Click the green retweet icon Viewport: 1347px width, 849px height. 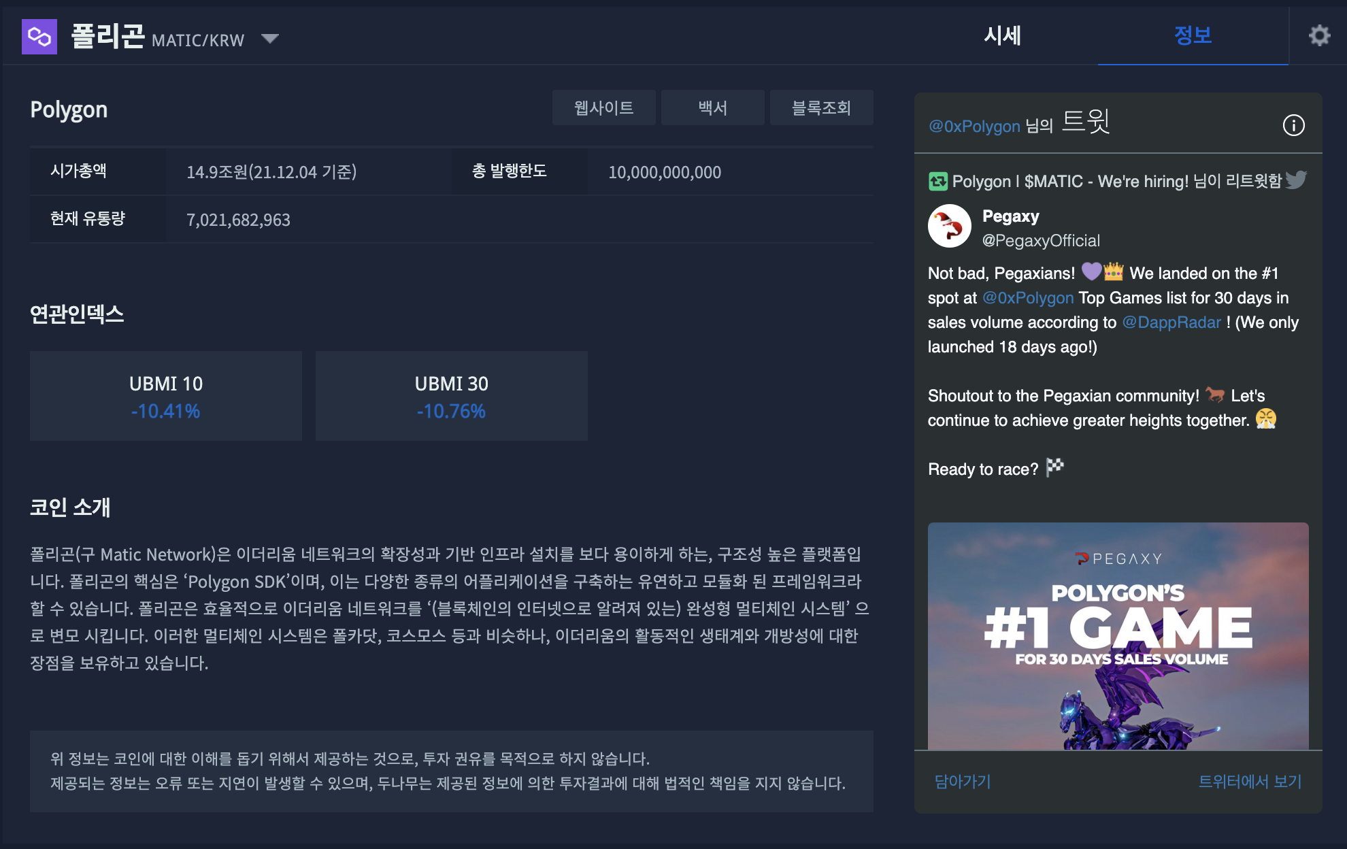click(938, 181)
